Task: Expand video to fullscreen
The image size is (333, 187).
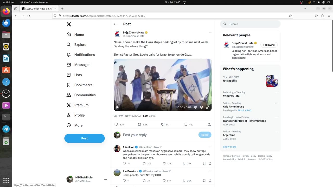Action: pyautogui.click(x=208, y=107)
